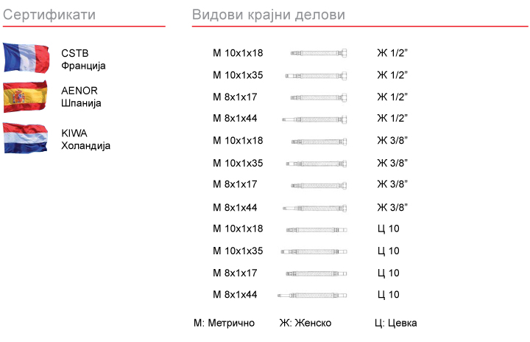This screenshot has width=530, height=342.
Task: Select hose image beside the first Ж 3/8" label
Action: point(318,141)
